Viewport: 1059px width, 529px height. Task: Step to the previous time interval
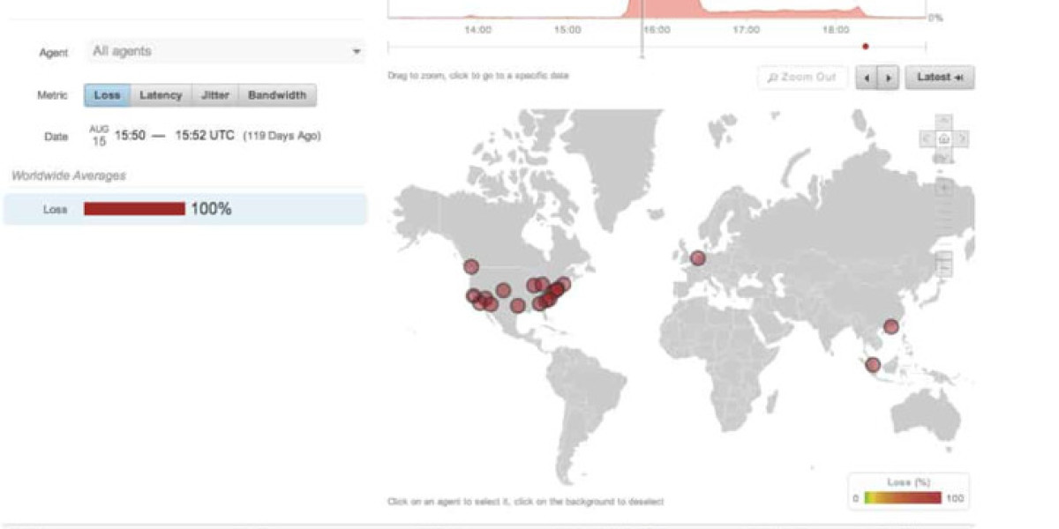click(867, 78)
